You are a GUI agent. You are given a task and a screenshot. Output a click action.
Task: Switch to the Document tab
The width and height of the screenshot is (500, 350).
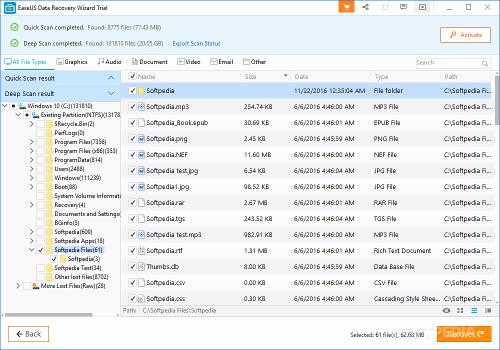coord(149,62)
